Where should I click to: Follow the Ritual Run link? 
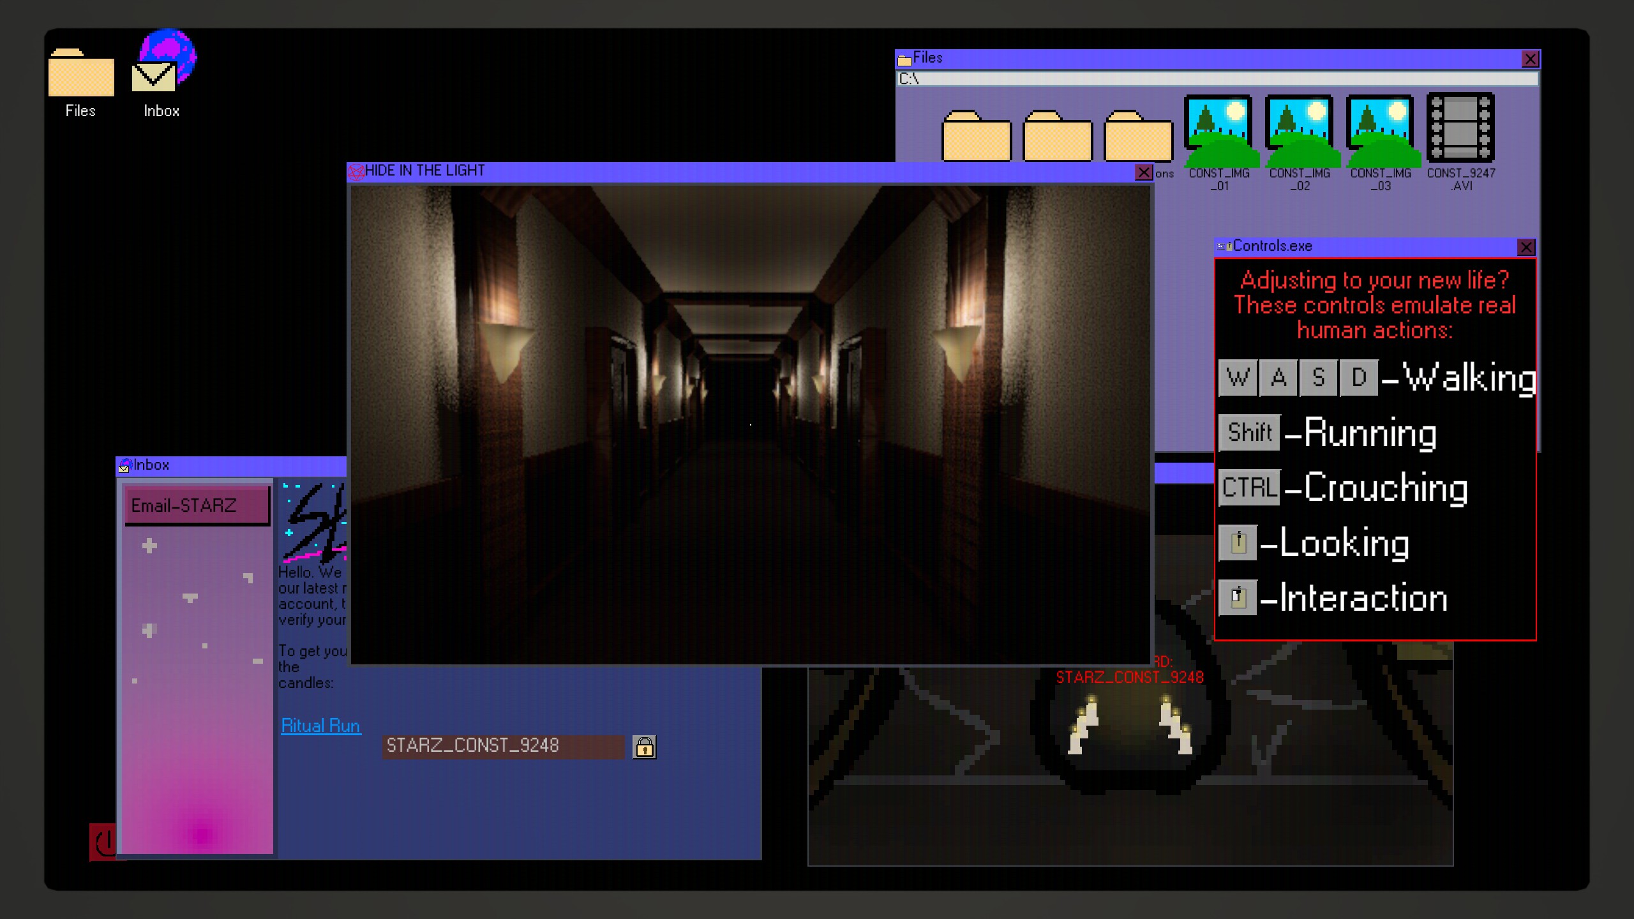(x=320, y=726)
